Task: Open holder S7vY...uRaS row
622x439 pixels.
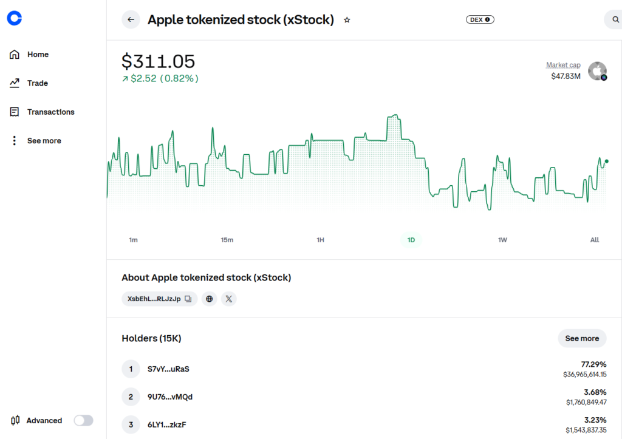Action: (364, 369)
